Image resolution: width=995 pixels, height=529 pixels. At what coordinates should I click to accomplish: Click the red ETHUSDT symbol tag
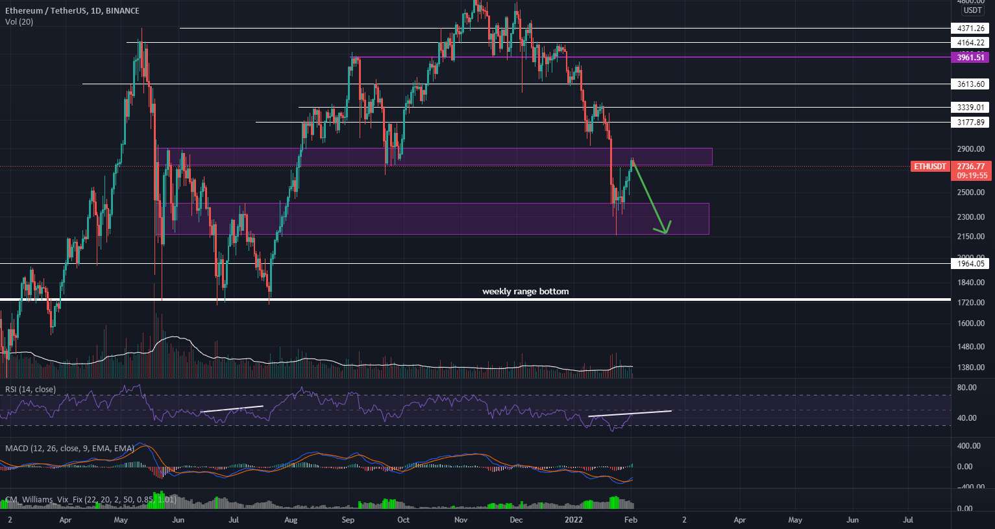[929, 167]
